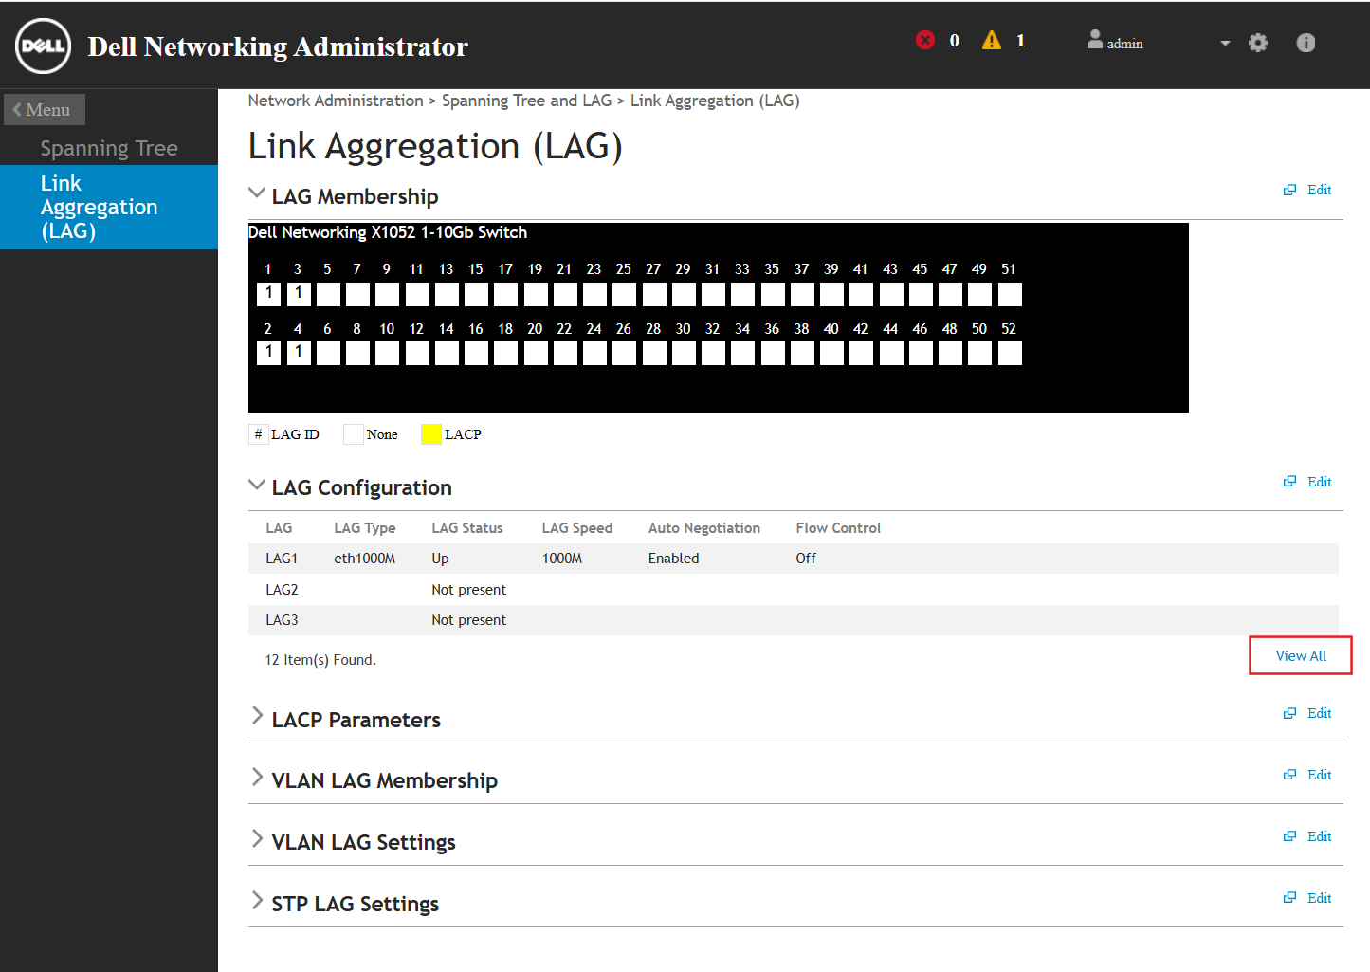
Task: Click the 12 Item(s) Found text
Action: (x=320, y=660)
